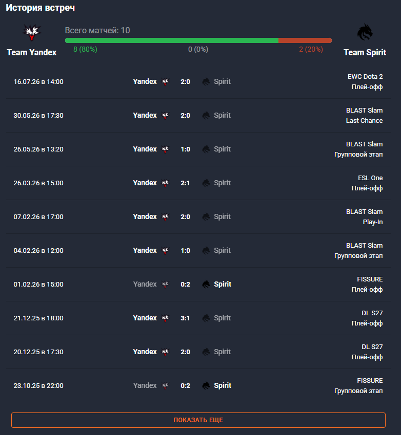Click Spirit logo in 04.02.26 match row
Screen dimensions: 401x435
click(x=206, y=251)
